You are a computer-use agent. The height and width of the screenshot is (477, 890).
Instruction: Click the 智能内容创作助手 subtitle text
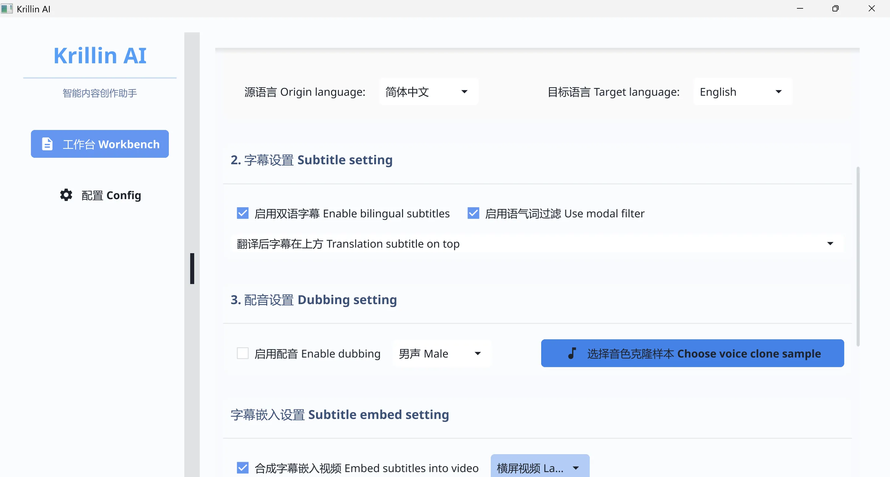tap(100, 93)
